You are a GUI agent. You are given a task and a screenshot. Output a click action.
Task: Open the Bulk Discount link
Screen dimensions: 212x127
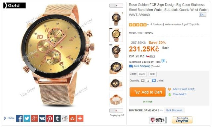point(174,111)
